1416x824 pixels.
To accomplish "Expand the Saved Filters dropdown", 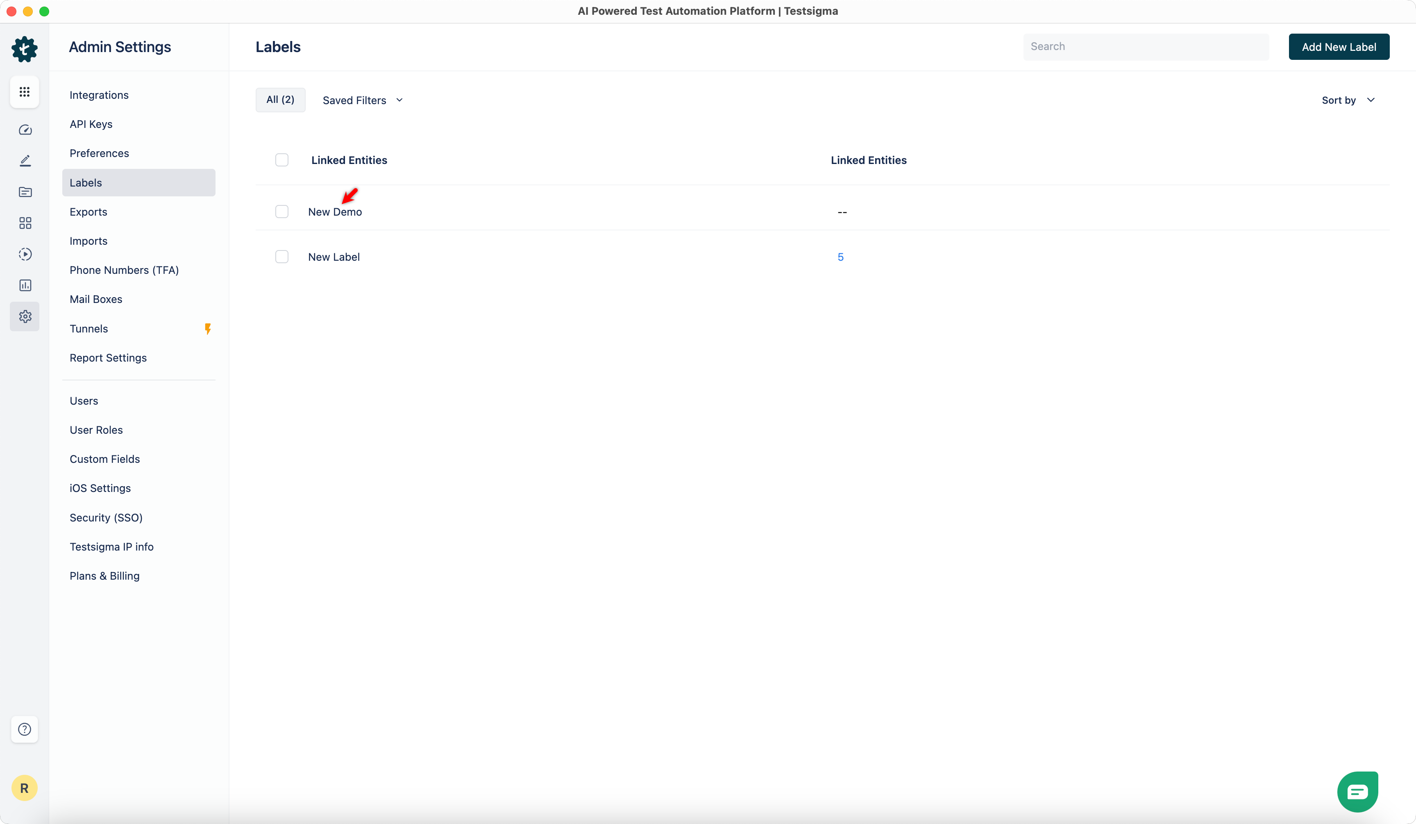I will point(363,100).
